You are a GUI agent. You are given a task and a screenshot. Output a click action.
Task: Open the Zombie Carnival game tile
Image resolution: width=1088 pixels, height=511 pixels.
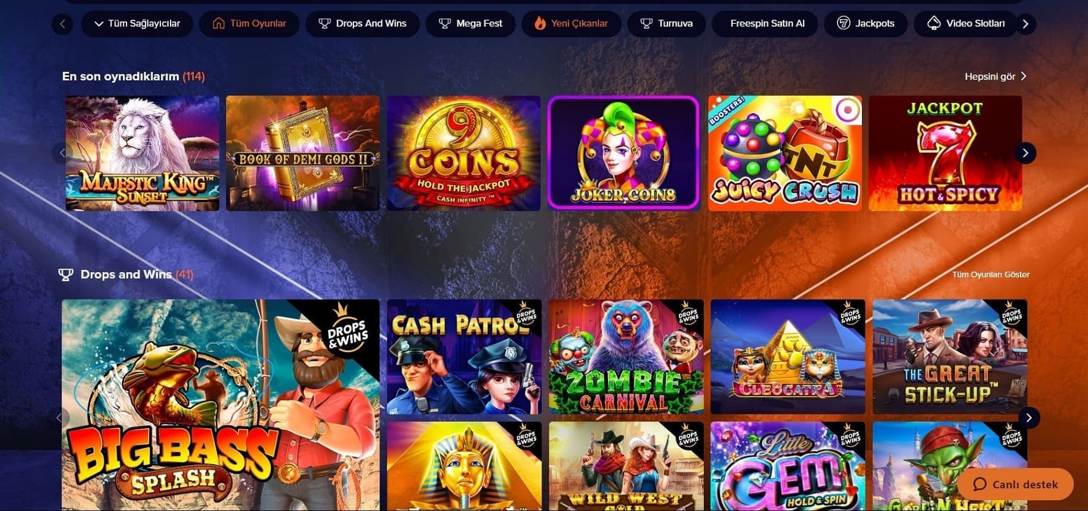[x=626, y=356]
